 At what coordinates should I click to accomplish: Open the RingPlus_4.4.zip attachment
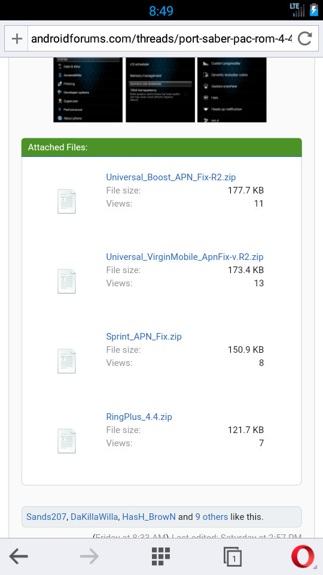point(139,417)
